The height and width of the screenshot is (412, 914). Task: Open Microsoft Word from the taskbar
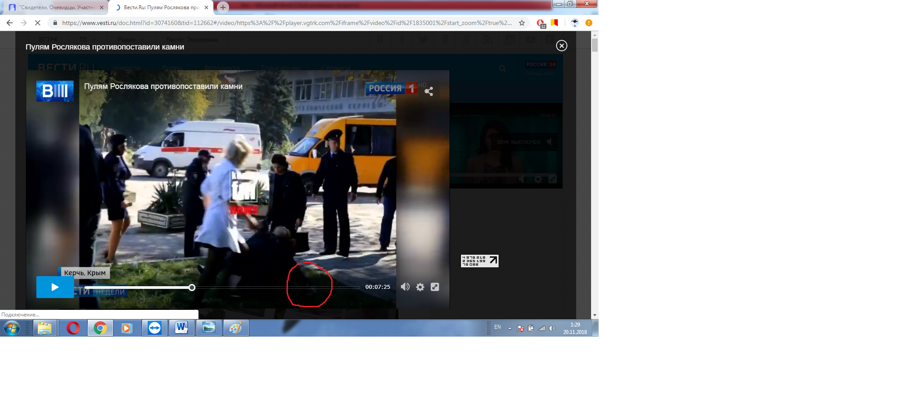click(x=181, y=328)
